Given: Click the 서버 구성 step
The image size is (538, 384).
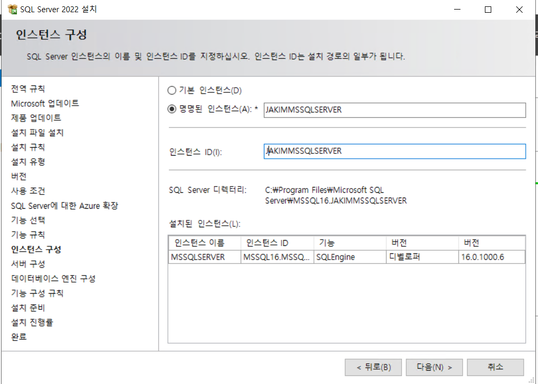Looking at the screenshot, I should point(28,264).
